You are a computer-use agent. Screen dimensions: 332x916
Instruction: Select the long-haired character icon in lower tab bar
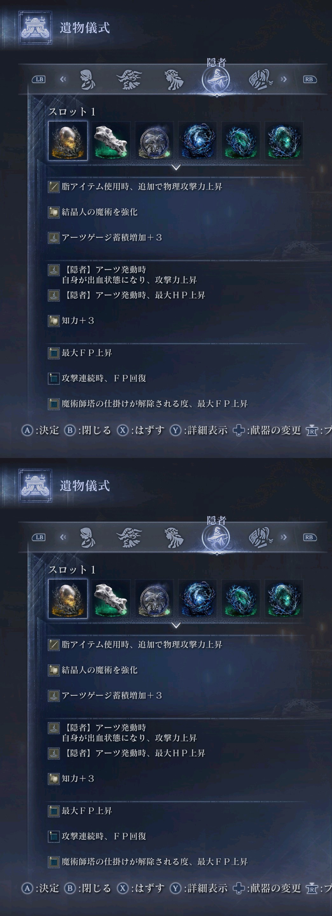tap(173, 537)
